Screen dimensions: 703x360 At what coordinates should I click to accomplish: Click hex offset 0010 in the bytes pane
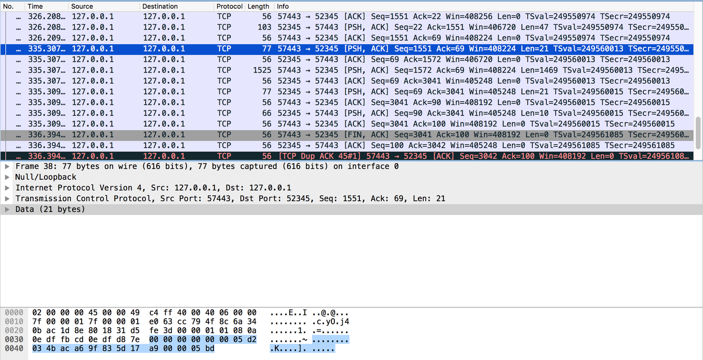(14, 322)
